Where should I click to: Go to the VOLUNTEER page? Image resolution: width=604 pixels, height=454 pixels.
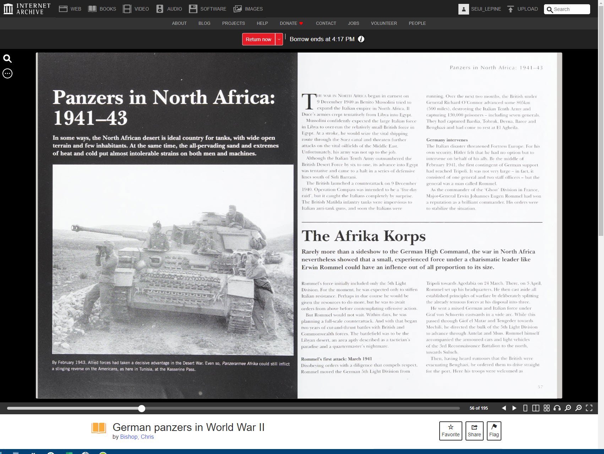(384, 23)
